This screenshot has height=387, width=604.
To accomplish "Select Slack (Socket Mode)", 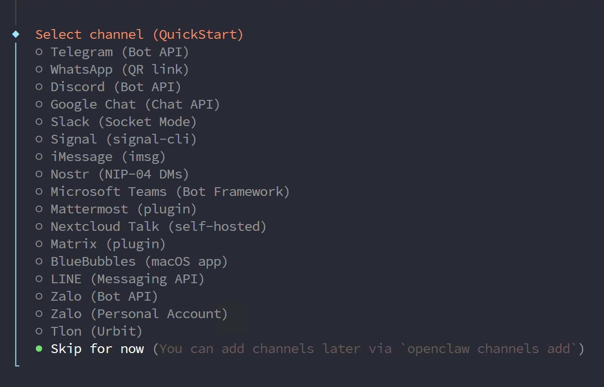I will 123,121.
